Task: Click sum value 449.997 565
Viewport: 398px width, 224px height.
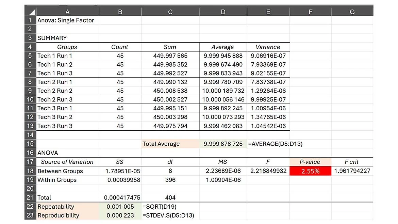Action: click(170, 55)
